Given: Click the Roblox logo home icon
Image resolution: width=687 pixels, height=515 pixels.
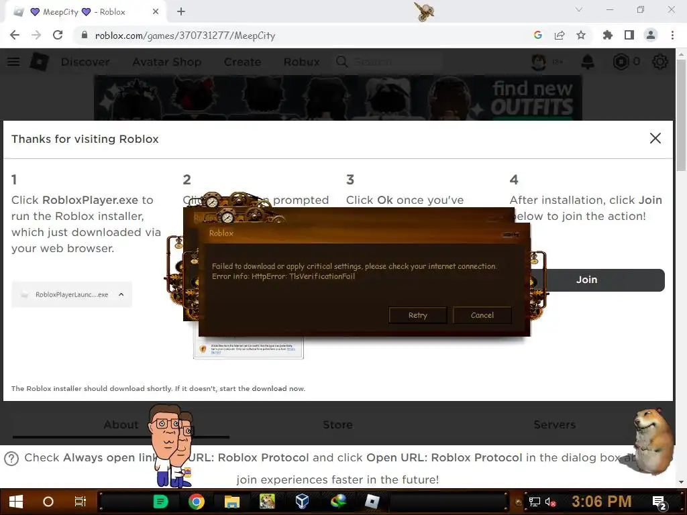Looking at the screenshot, I should click(39, 62).
